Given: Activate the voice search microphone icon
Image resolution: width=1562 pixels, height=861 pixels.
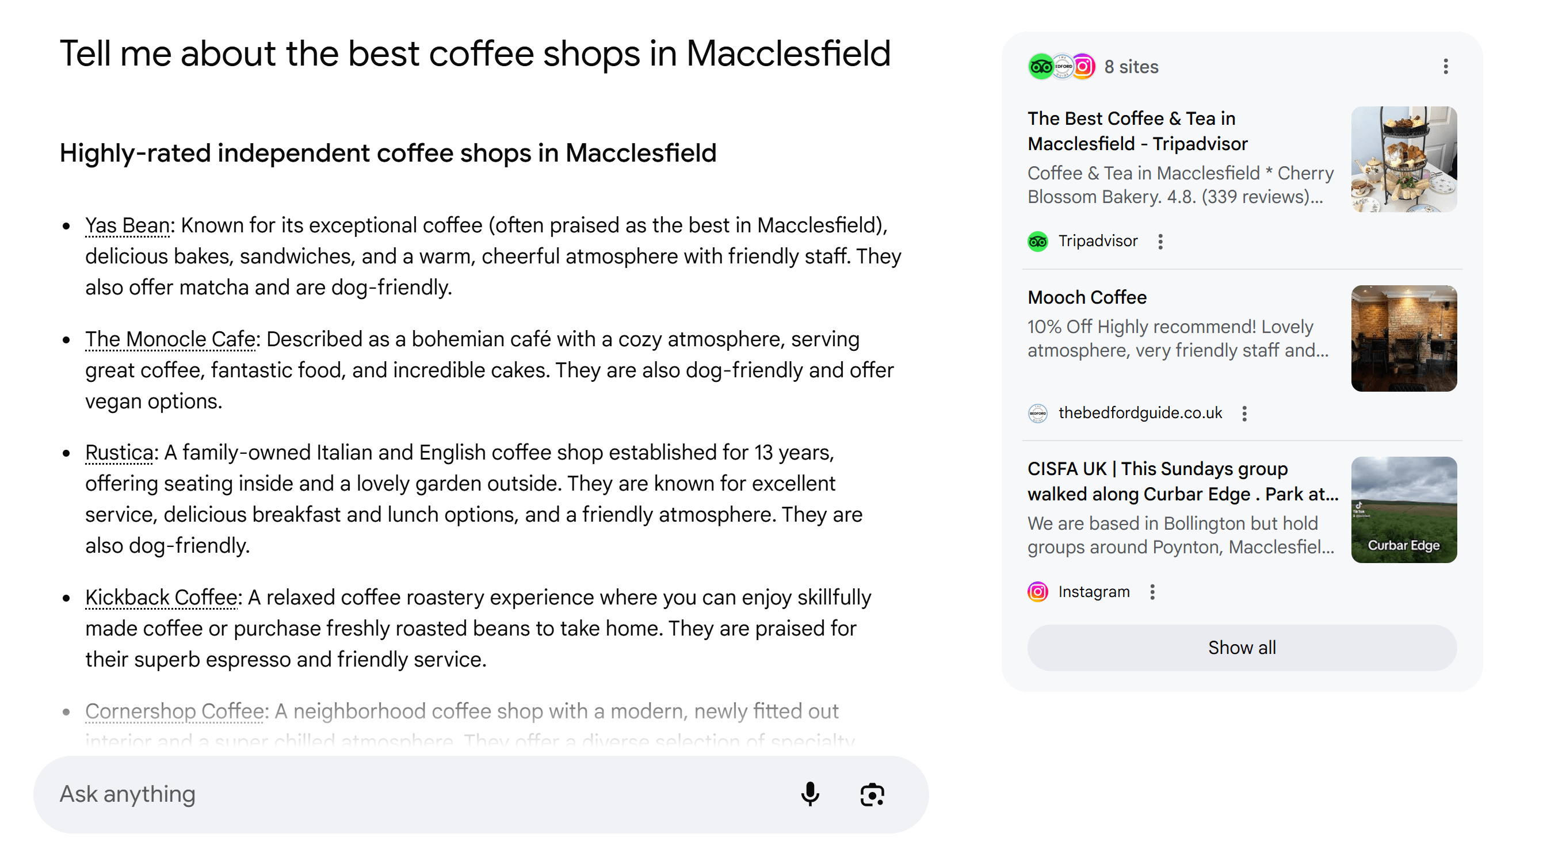Looking at the screenshot, I should [x=811, y=794].
